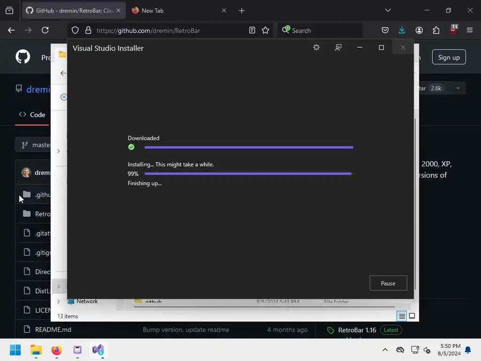Viewport: 481px width, 361px height.
Task: Open the dremin owner link
Action: pyautogui.click(x=38, y=89)
